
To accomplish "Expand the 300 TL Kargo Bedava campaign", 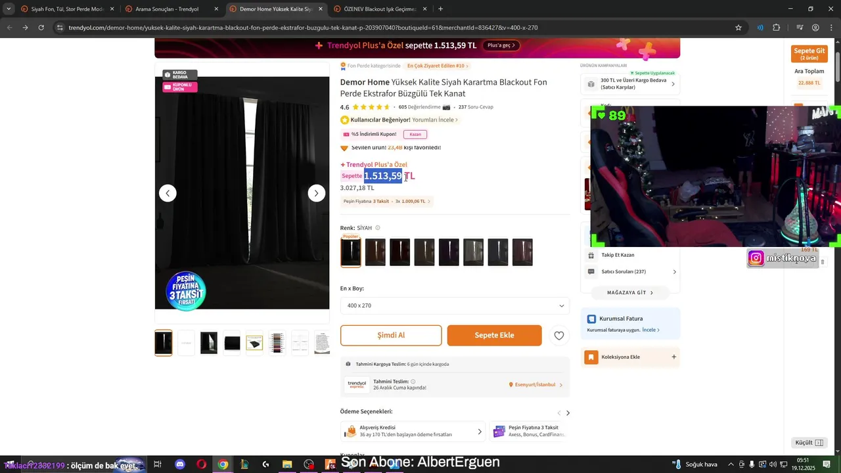I will (x=630, y=84).
